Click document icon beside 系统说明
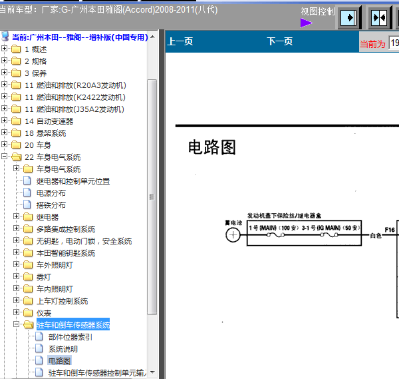 39,348
